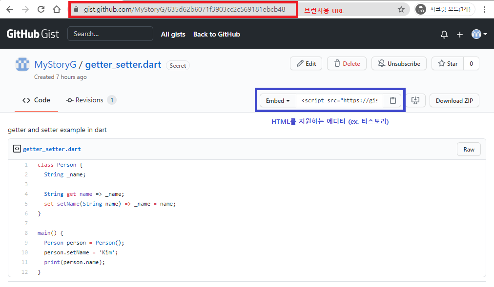Bookmark the page with the star icon

pos(402,8)
